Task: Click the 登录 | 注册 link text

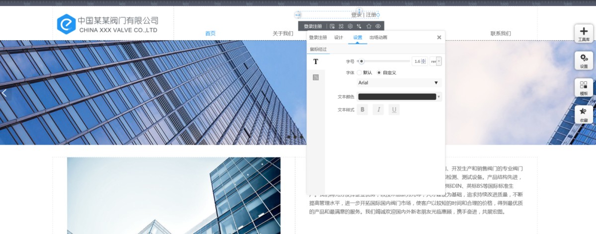Action: (364, 15)
